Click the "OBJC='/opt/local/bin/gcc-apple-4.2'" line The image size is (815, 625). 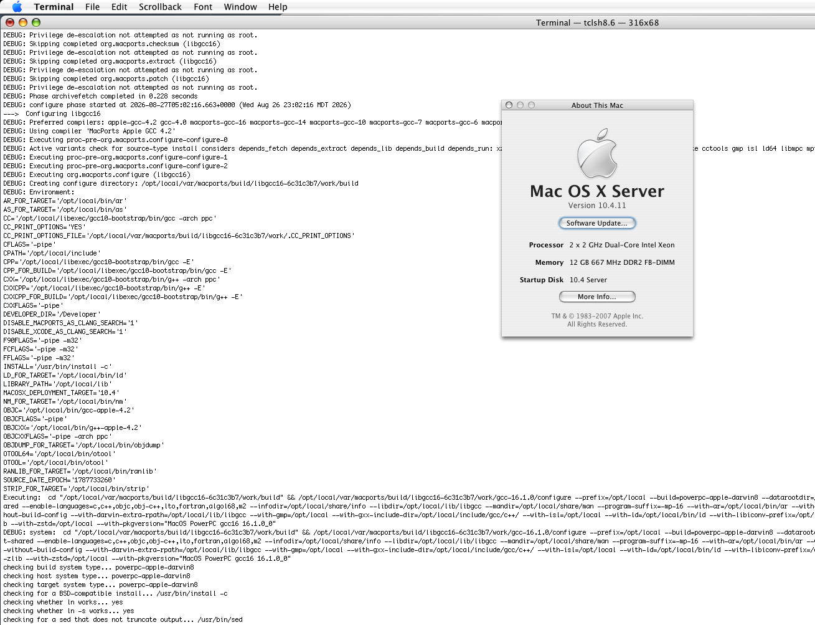(x=68, y=410)
